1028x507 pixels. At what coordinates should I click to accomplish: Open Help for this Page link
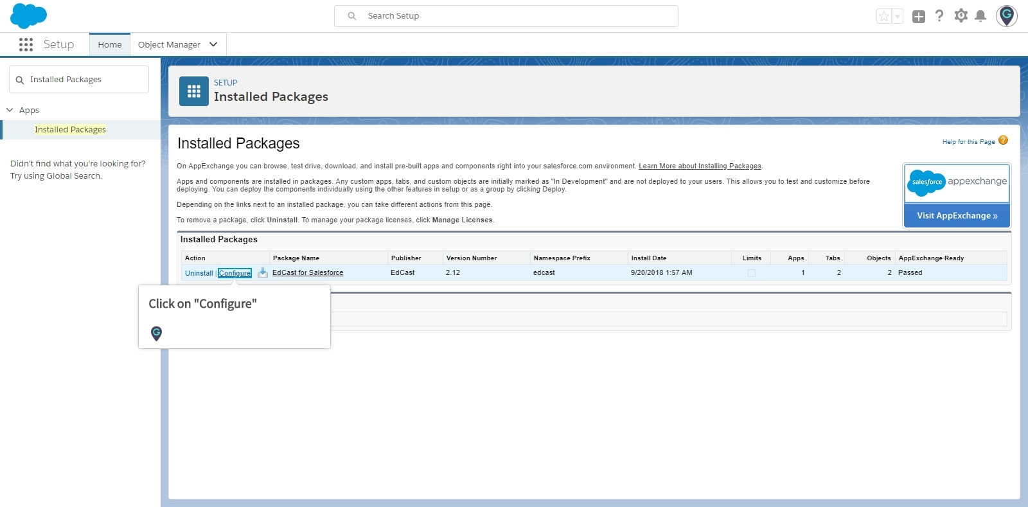point(968,142)
